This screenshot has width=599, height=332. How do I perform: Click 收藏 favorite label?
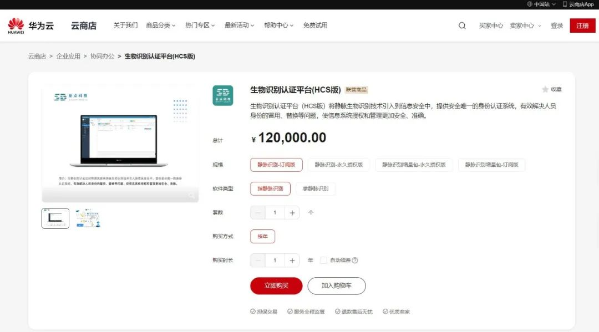[x=556, y=89]
